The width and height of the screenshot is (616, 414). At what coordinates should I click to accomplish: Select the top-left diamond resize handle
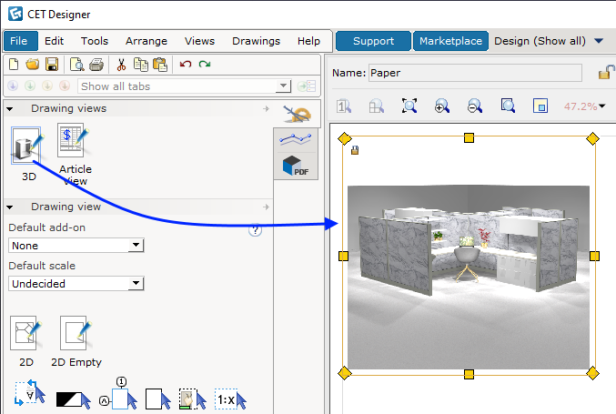pos(345,138)
